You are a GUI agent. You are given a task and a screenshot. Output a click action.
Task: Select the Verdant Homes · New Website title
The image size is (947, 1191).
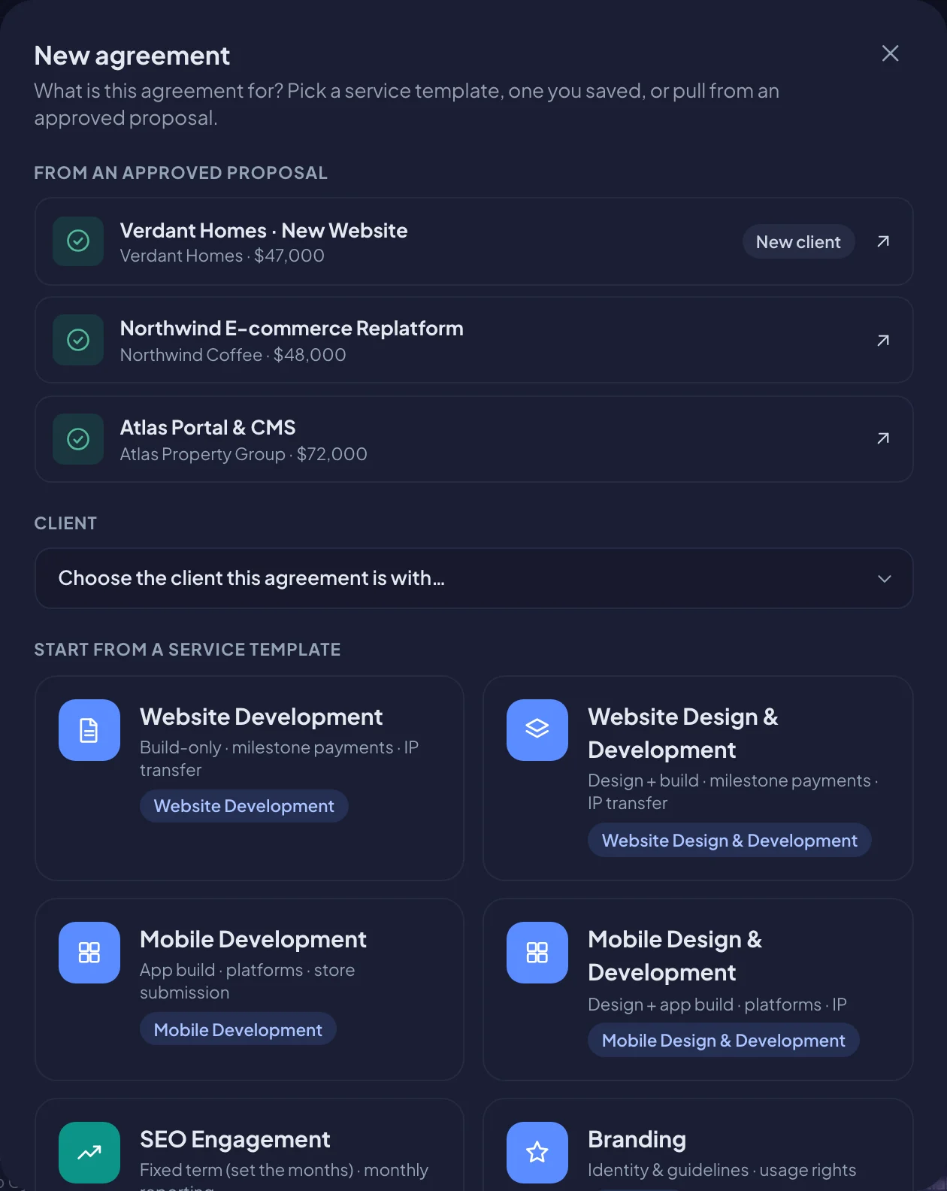tap(264, 230)
